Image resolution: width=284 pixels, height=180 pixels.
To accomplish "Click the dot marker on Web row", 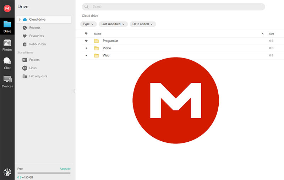I will click(86, 55).
